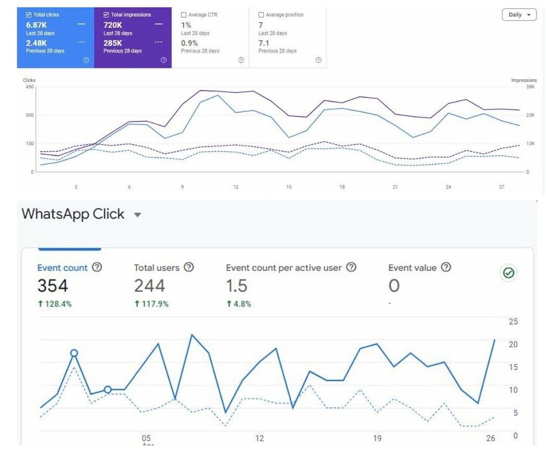Click help icon beside Event count
The height and width of the screenshot is (469, 546).
[x=97, y=267]
